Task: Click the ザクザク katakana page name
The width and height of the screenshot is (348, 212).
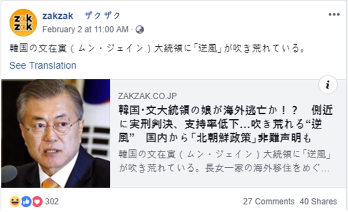Action: (102, 16)
